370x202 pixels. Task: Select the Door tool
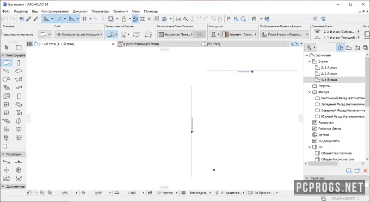(18, 96)
